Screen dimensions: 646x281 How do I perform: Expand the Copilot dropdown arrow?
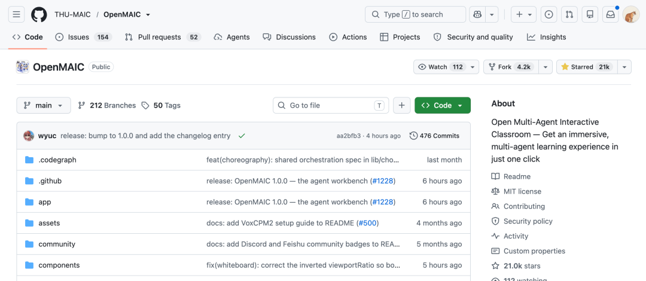coord(492,14)
